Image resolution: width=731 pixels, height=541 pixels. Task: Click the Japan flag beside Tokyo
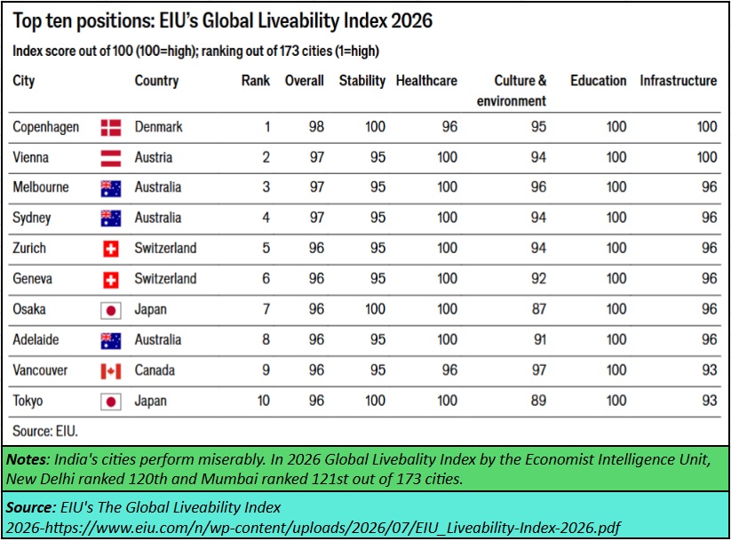coord(111,402)
